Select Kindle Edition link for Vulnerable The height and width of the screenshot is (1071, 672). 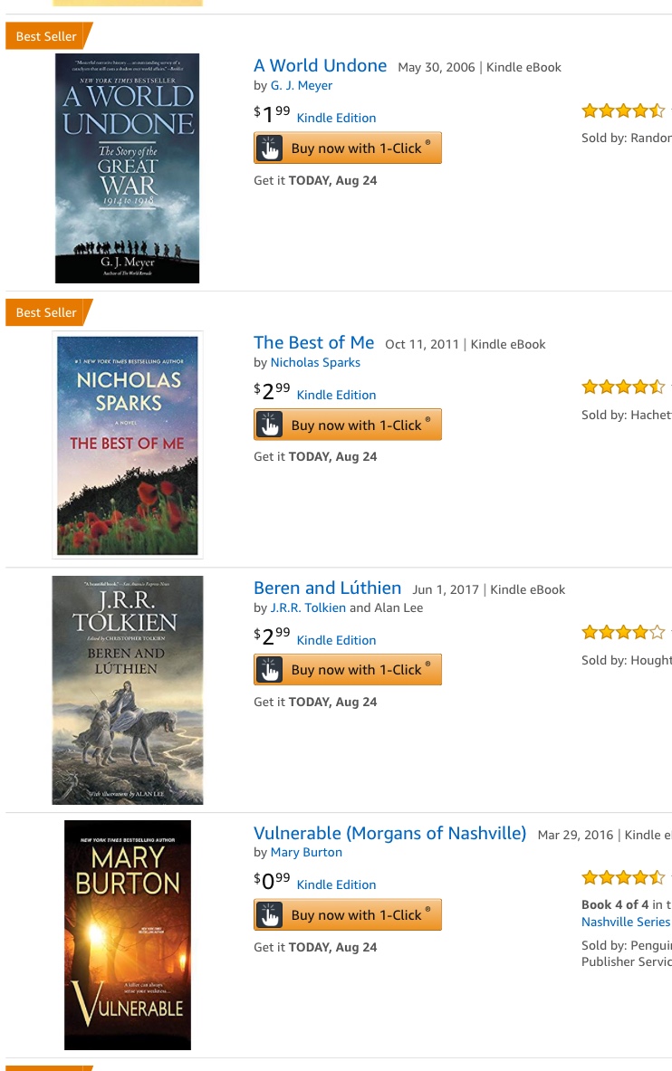(x=336, y=885)
